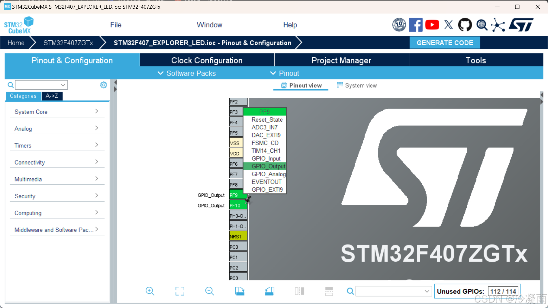Open the category search dropdown
This screenshot has width=548, height=308.
coord(63,85)
